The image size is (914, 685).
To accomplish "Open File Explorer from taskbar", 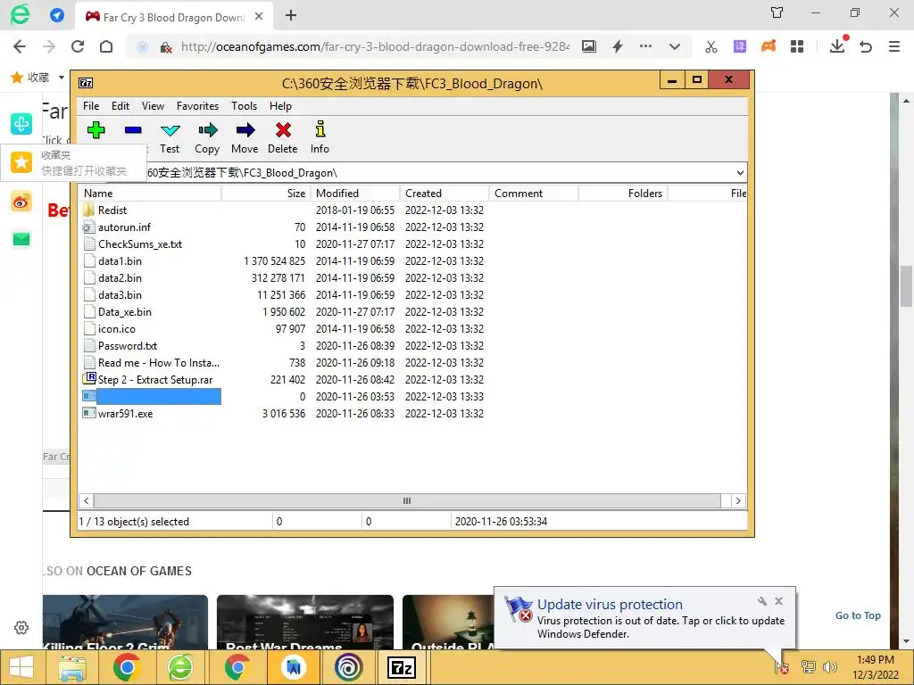I will pos(71,667).
